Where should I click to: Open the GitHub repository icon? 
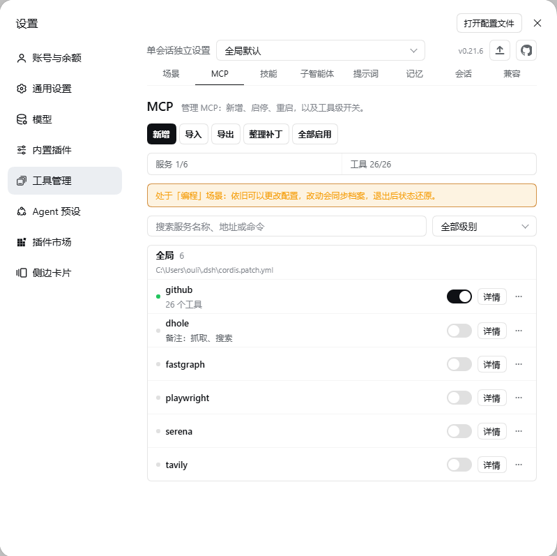point(526,50)
